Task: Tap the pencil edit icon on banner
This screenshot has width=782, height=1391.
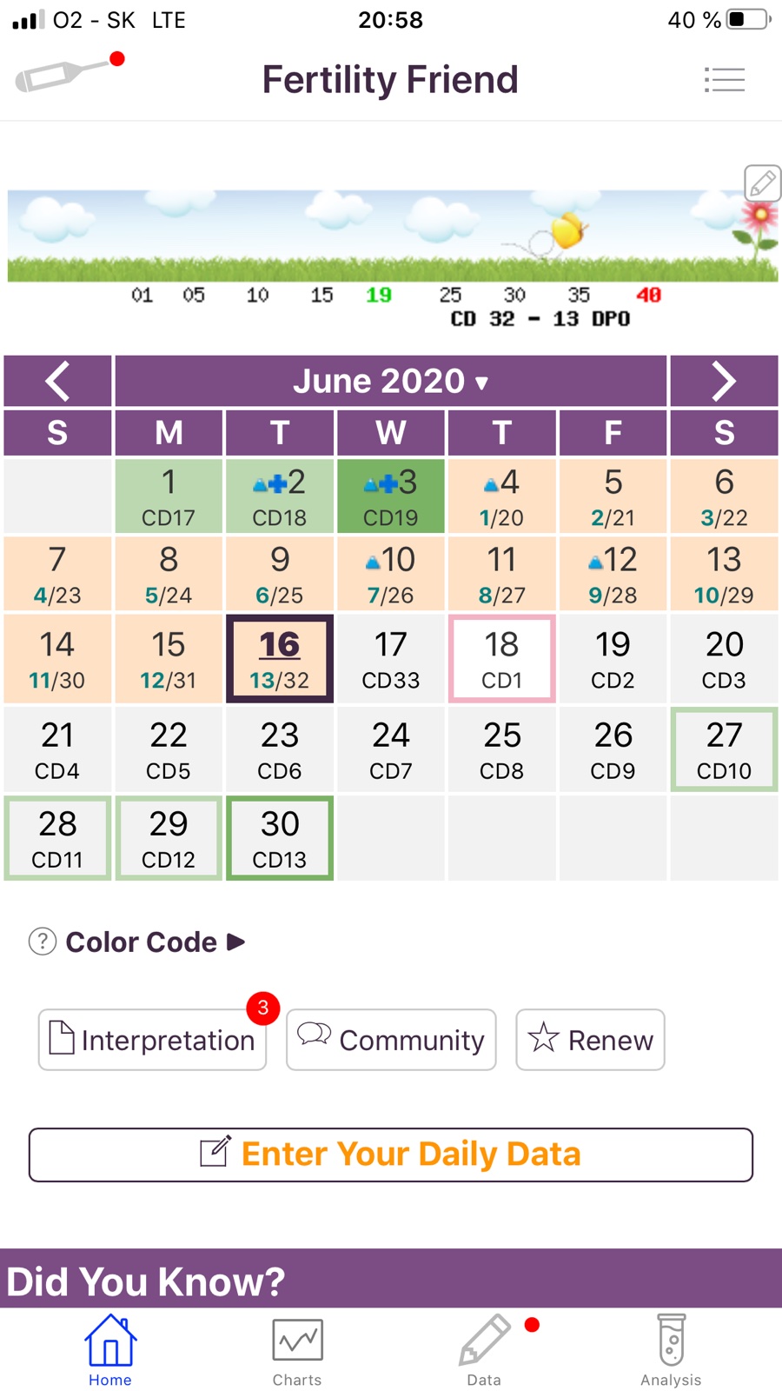Action: pos(762,183)
